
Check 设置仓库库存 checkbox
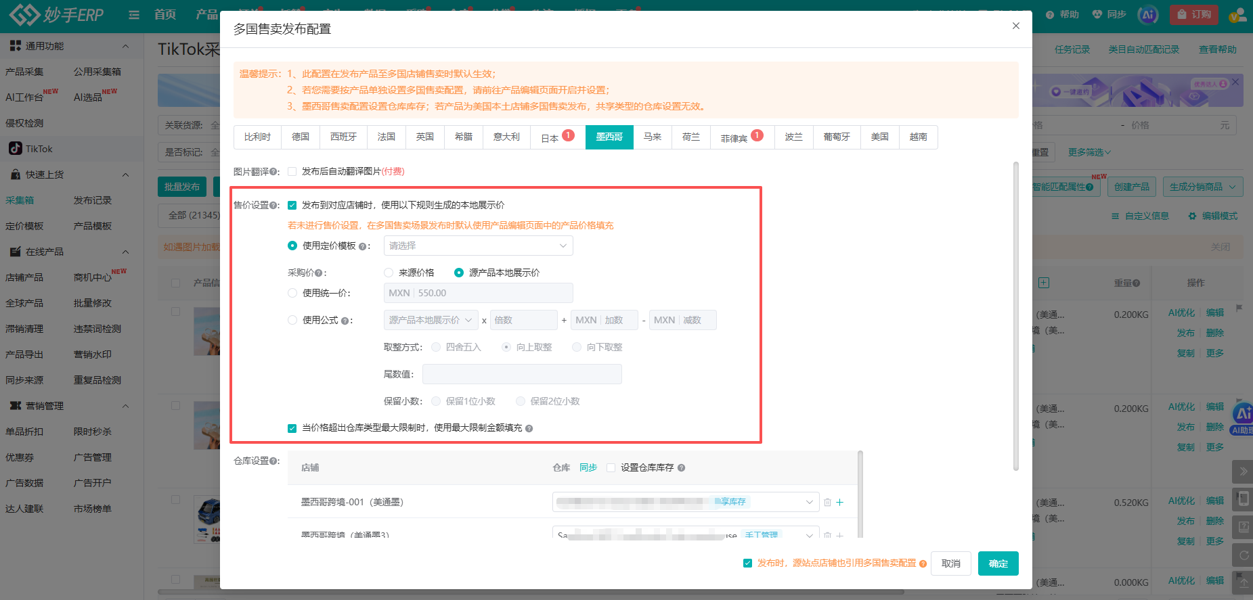(611, 467)
